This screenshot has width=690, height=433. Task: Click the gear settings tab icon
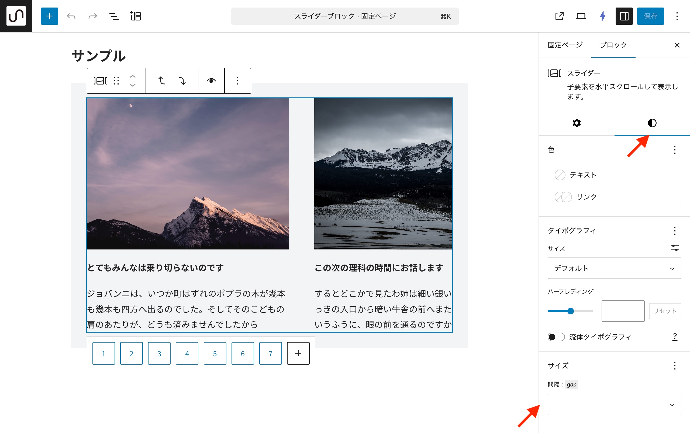[577, 123]
